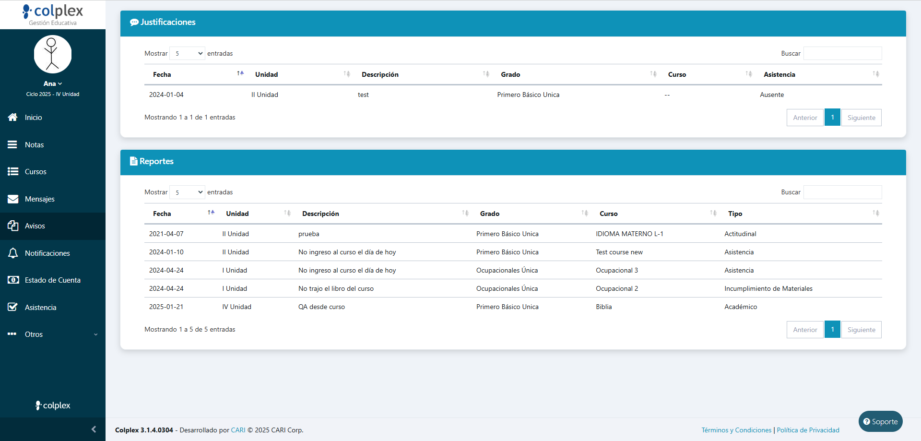
Task: Click 'Ocupacional 3' course cell
Action: [x=617, y=270]
